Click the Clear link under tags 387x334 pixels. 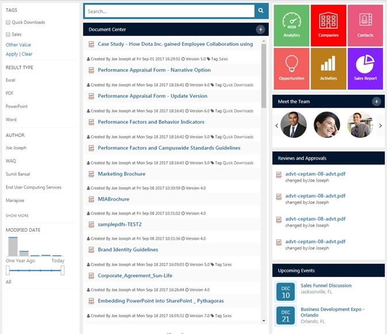(27, 54)
